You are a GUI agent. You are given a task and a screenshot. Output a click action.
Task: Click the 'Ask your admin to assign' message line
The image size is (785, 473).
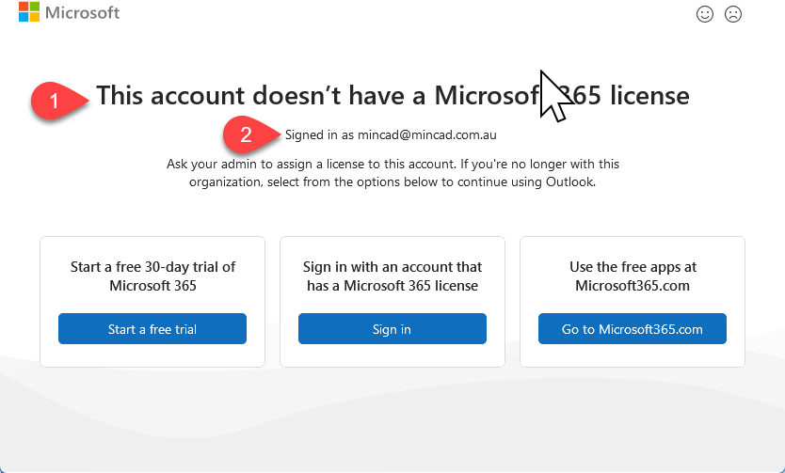pyautogui.click(x=392, y=164)
